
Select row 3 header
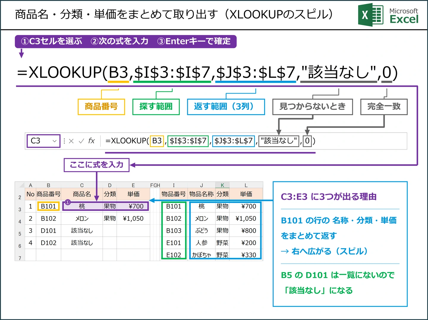pos(20,206)
